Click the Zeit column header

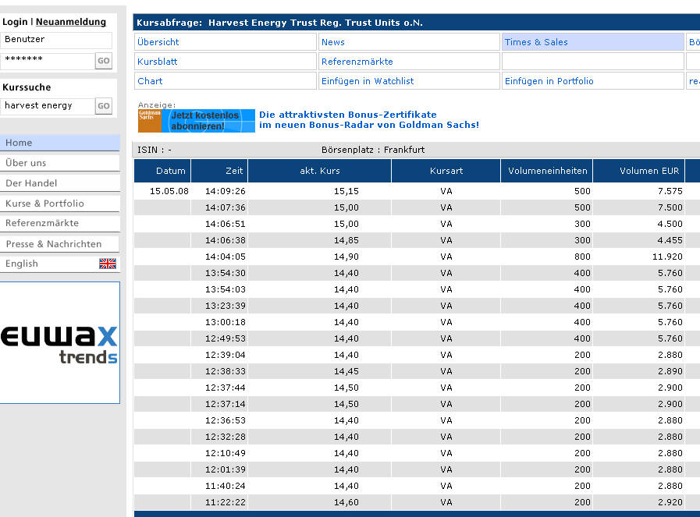tap(219, 171)
